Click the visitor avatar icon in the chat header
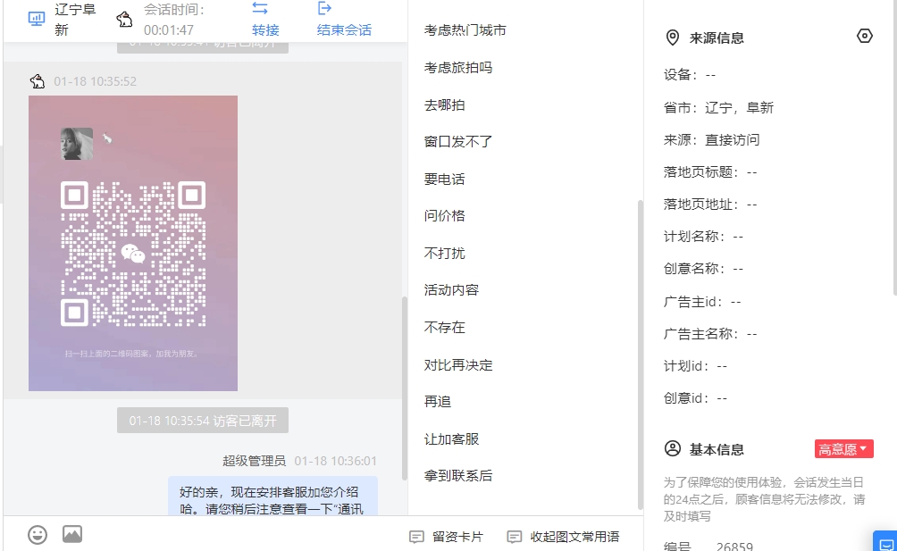 [x=124, y=20]
